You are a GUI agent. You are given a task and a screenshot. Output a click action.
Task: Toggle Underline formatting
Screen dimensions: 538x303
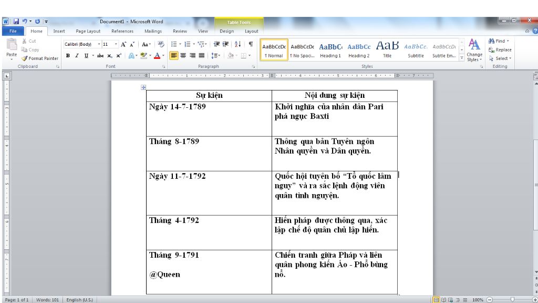[86, 56]
